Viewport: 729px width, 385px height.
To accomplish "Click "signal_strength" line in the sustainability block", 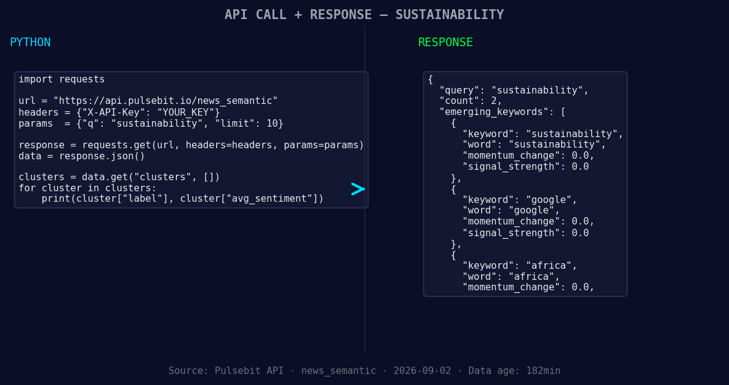I will 526,167.
